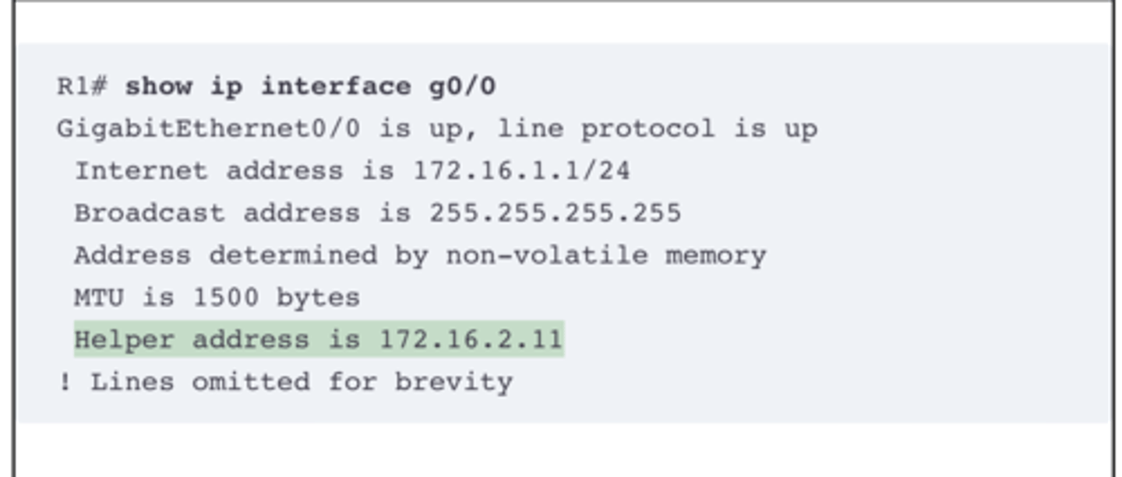
Task: Click the word 'brevity'
Action: coord(453,382)
